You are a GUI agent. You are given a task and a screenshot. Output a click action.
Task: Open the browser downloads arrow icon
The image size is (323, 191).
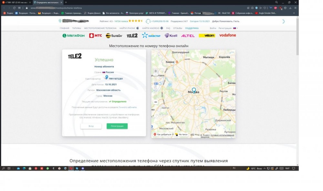tap(290, 8)
